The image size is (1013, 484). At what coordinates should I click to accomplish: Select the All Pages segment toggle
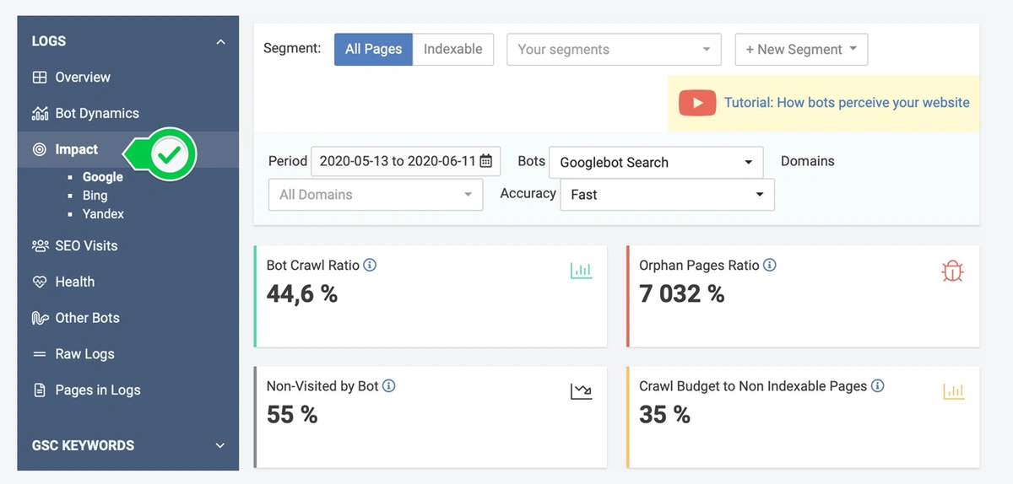click(x=373, y=49)
